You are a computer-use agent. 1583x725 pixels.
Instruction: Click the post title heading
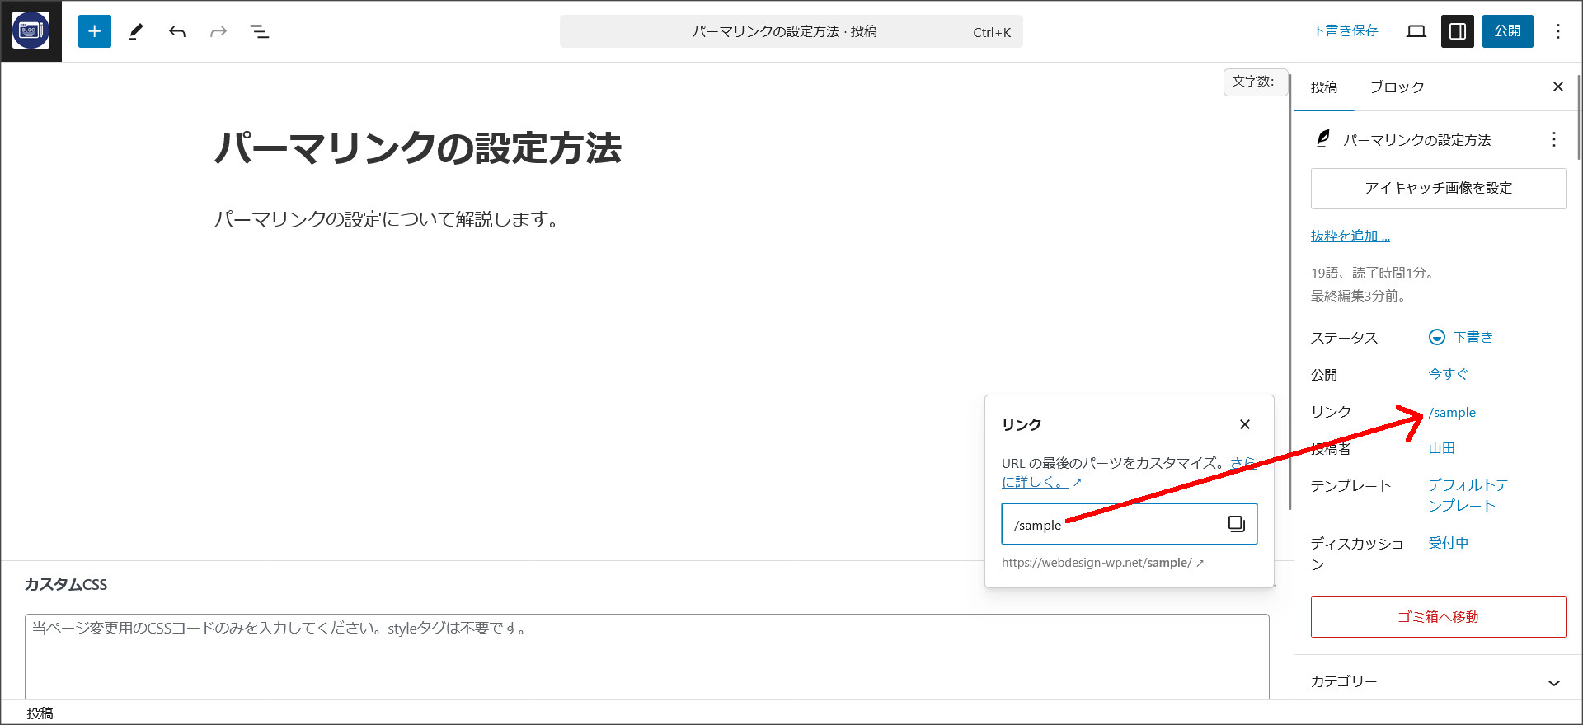pyautogui.click(x=418, y=149)
